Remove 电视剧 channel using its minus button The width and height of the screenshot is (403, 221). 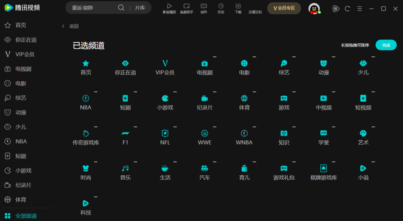215,57
